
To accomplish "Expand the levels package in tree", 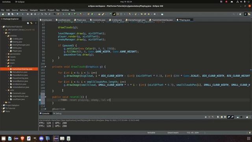I will click(x=6, y=60).
